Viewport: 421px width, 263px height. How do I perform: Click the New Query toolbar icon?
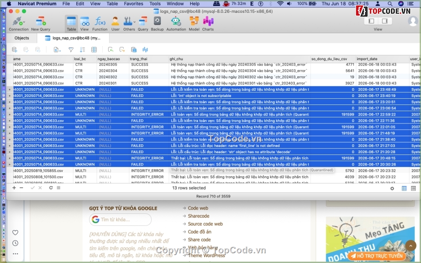[40, 23]
